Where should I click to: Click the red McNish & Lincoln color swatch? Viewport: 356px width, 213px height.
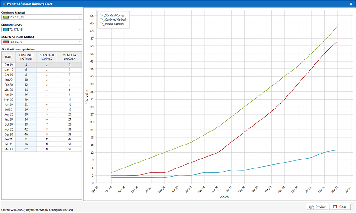[6, 42]
